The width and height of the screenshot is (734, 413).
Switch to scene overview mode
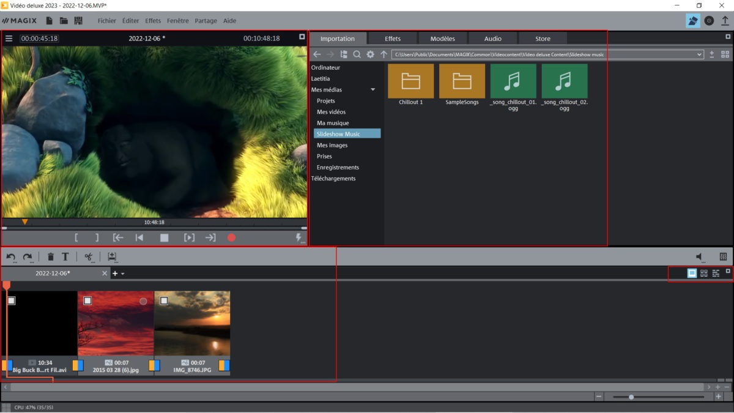click(704, 273)
